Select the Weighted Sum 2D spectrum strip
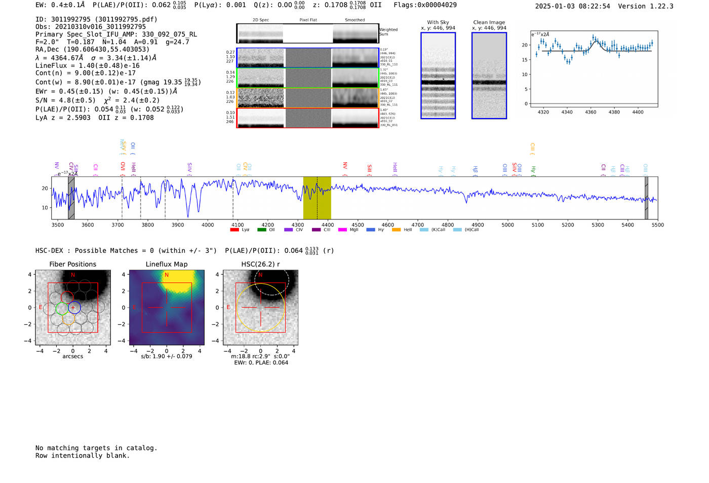 (x=307, y=33)
